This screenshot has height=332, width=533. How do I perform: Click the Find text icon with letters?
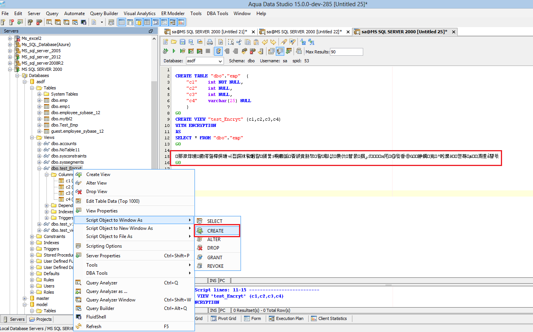[x=303, y=42]
